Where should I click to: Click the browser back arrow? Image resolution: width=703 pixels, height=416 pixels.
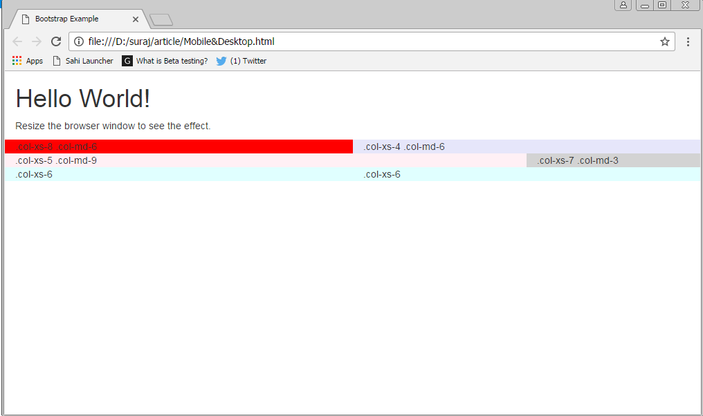click(x=17, y=41)
